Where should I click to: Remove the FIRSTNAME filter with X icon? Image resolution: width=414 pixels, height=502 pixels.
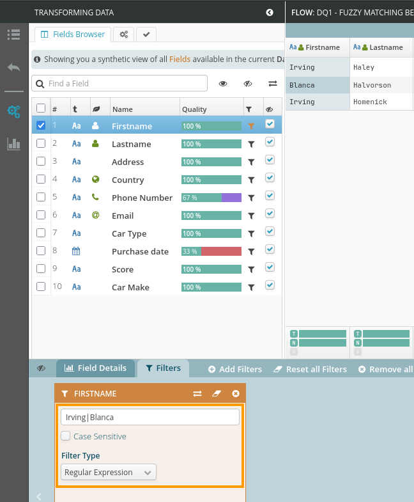pos(236,394)
